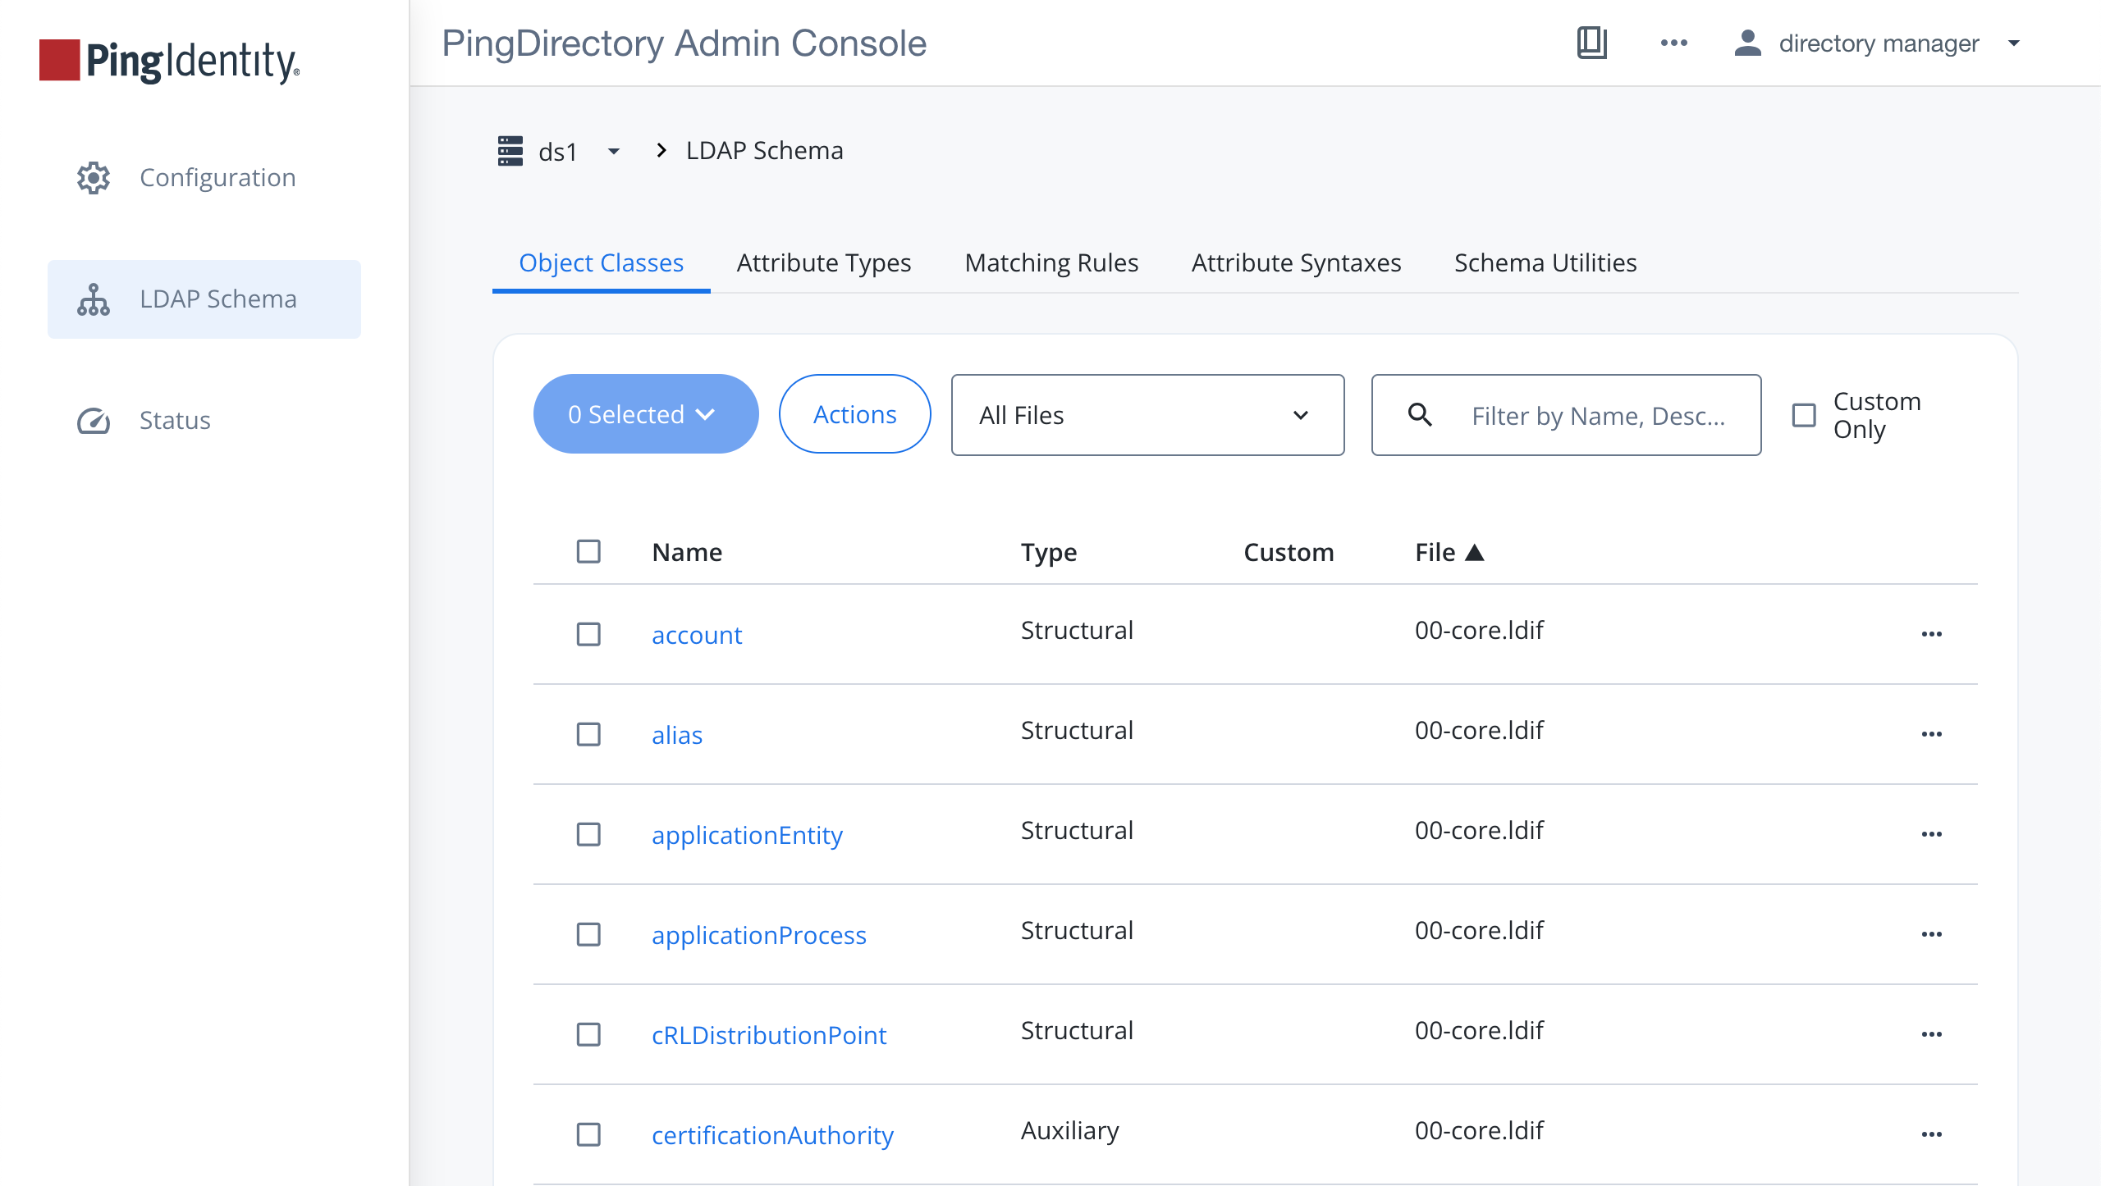The width and height of the screenshot is (2101, 1186).
Task: Click the Configuration gear icon
Action: click(x=94, y=177)
